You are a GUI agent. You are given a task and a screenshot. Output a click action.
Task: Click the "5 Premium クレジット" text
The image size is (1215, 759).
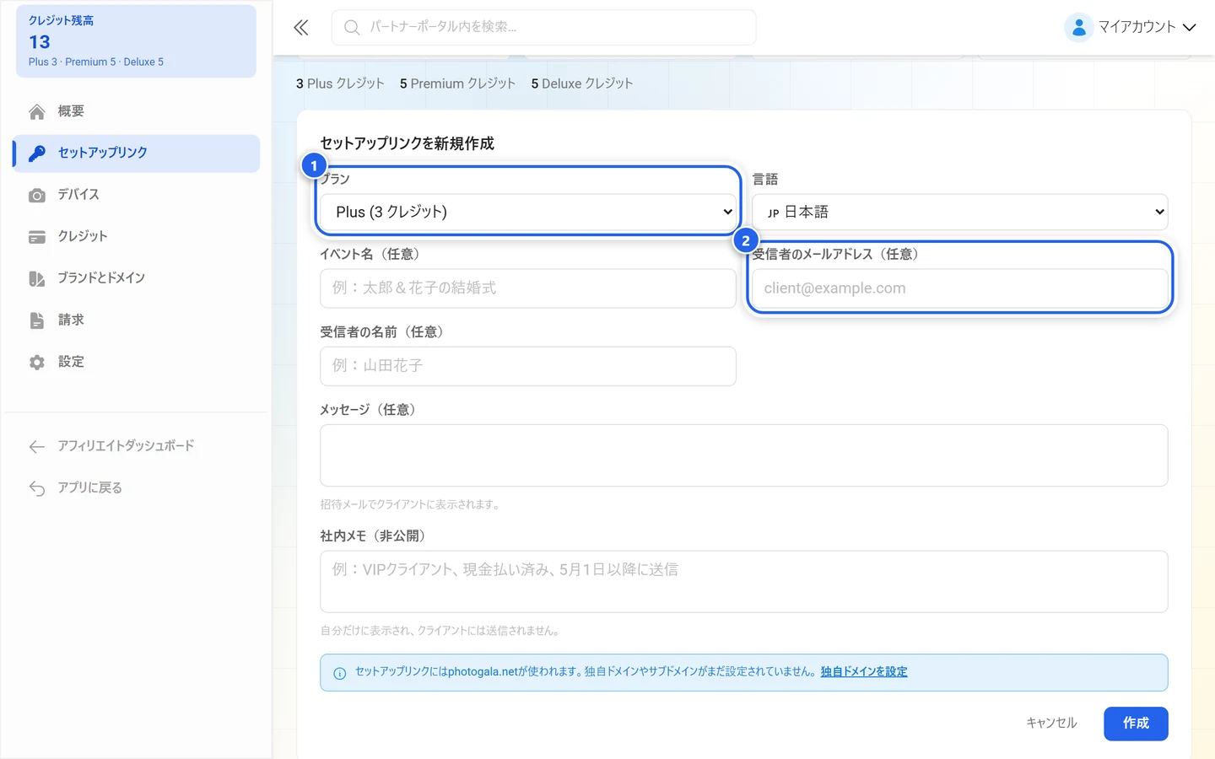coord(457,83)
